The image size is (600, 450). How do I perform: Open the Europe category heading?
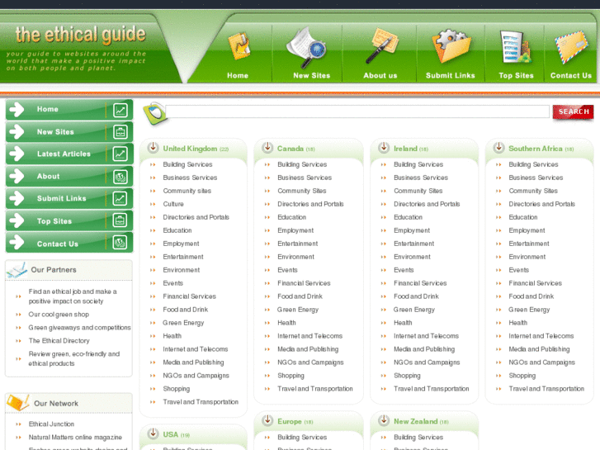pos(290,421)
